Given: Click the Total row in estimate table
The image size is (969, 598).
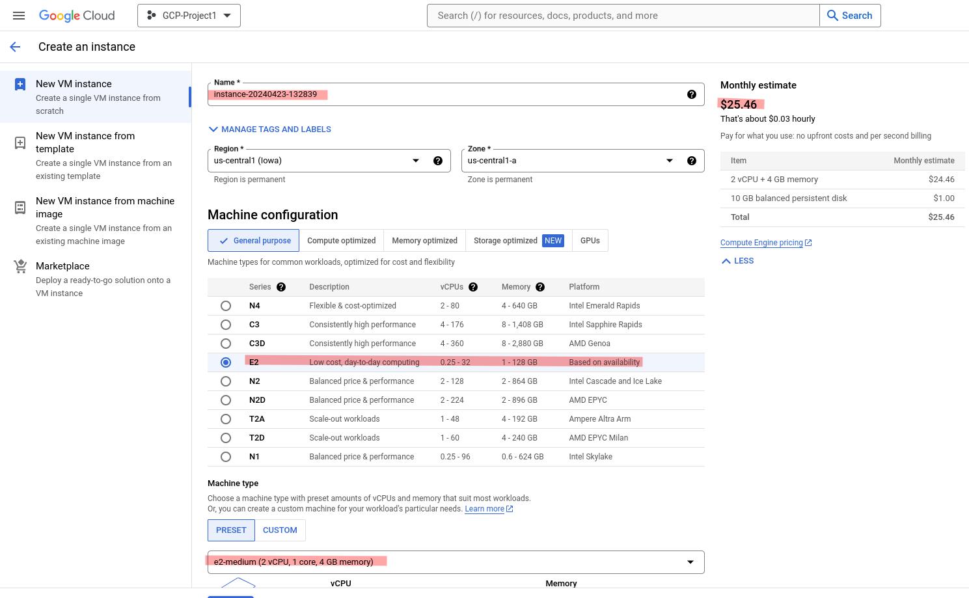Looking at the screenshot, I should (842, 217).
